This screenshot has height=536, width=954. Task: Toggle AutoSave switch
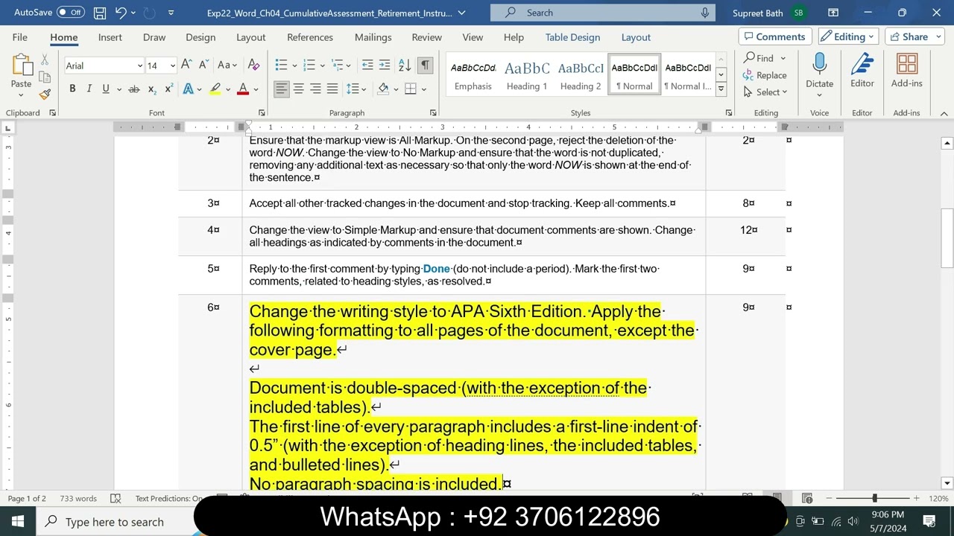click(x=71, y=13)
